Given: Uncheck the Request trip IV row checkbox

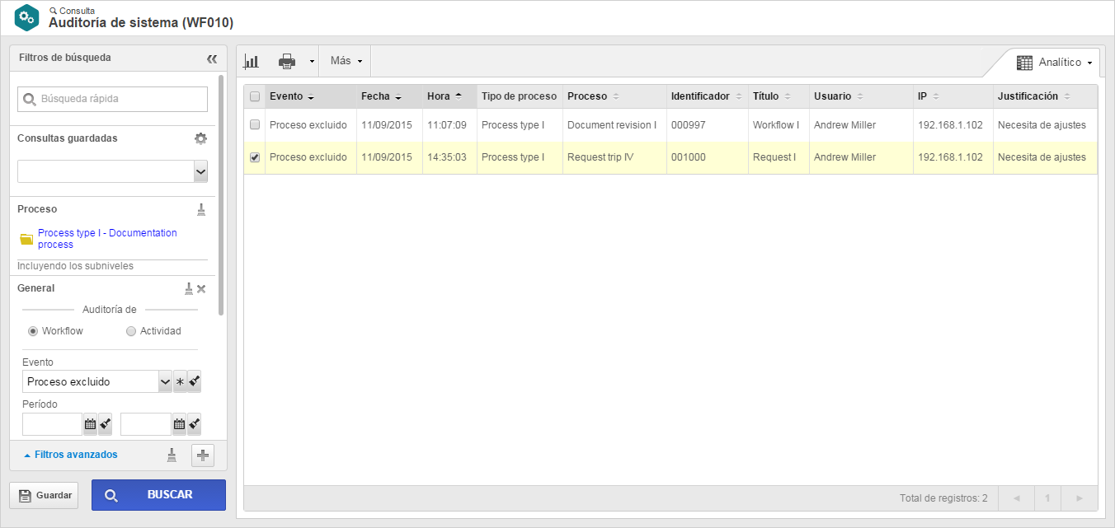Looking at the screenshot, I should pos(255,157).
